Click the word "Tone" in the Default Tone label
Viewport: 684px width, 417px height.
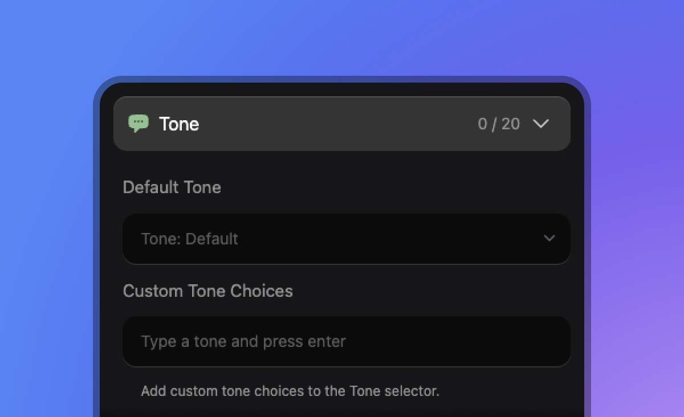tap(202, 187)
